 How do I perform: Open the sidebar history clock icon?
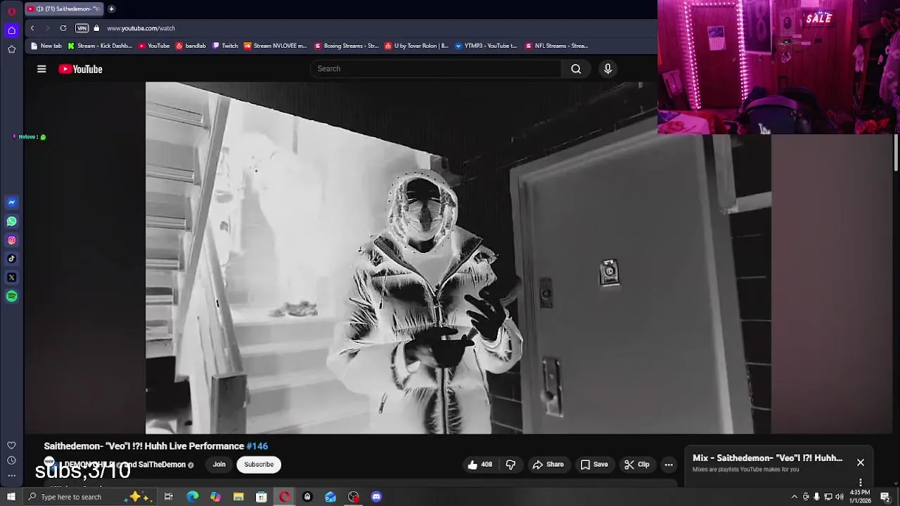pos(11,460)
